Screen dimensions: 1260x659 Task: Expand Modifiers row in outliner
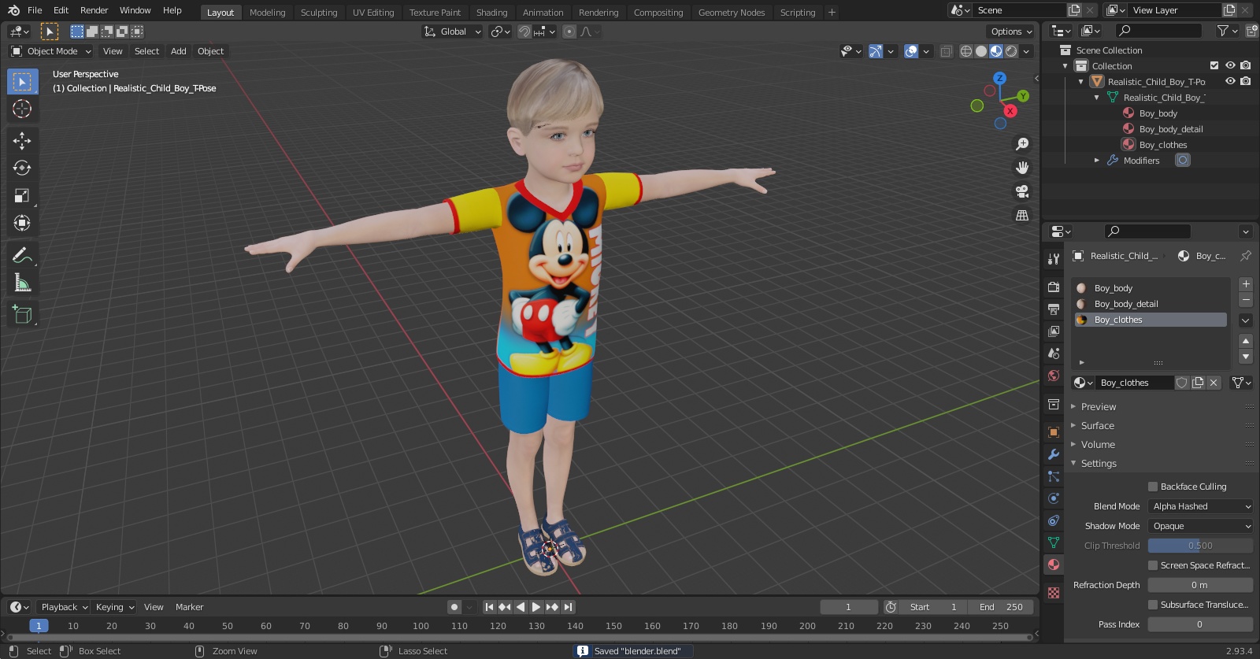pos(1097,160)
